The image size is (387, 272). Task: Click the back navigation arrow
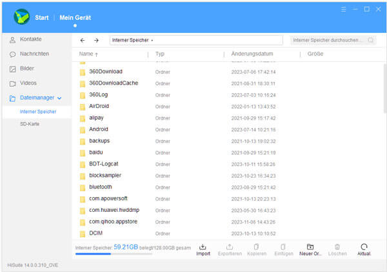click(83, 40)
